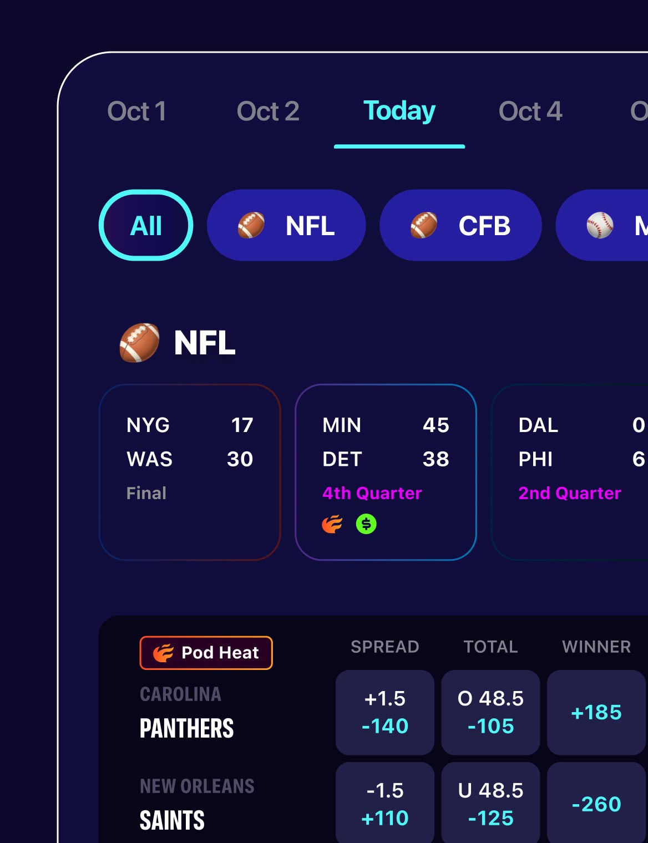
Task: Enable the NFL sport filter
Action: (x=286, y=225)
